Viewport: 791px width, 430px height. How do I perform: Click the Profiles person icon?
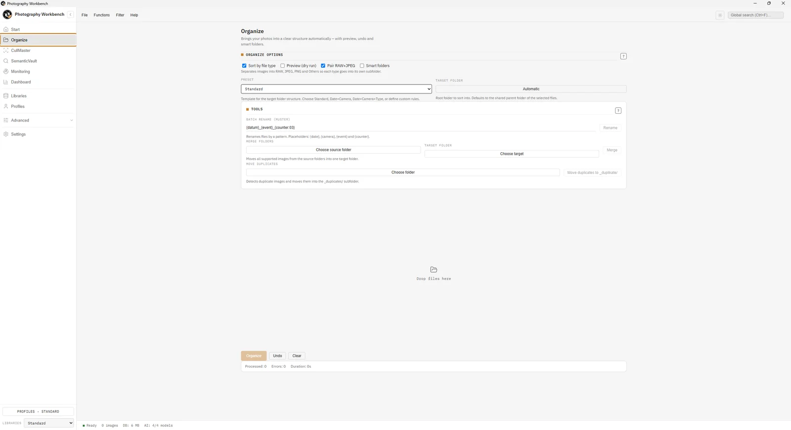pos(6,106)
